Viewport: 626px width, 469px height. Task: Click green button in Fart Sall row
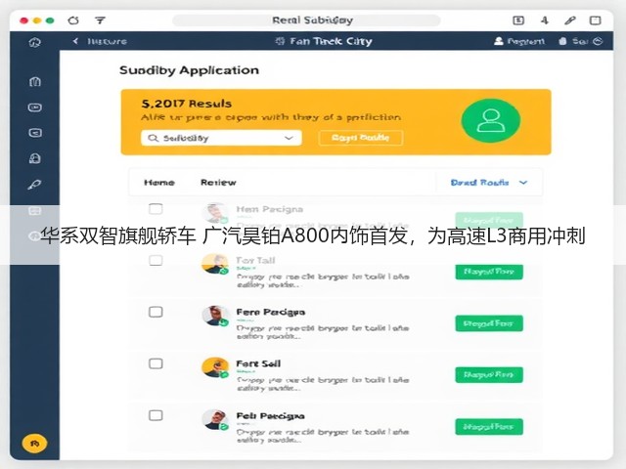[489, 375]
